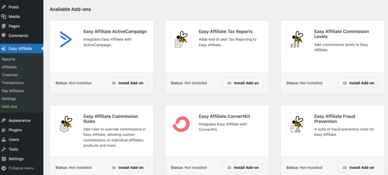The image size is (388, 175).
Task: Click the Easy Affiliate Commission Rules title
Action: tap(111, 119)
